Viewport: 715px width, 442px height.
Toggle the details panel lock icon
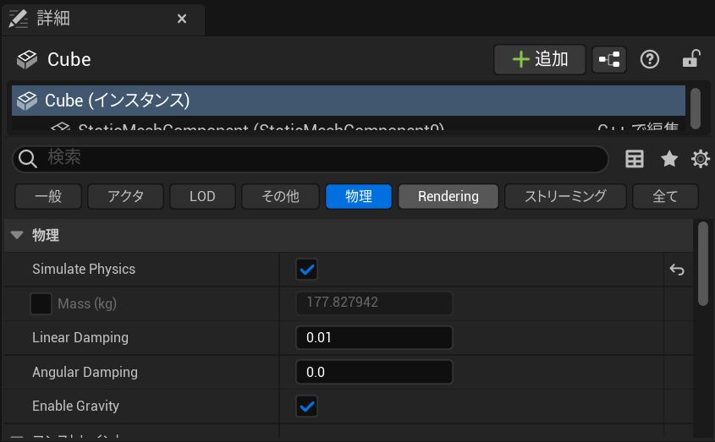691,59
